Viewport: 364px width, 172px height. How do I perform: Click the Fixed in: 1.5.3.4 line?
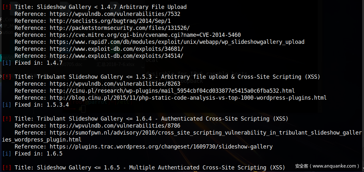pos(42,105)
